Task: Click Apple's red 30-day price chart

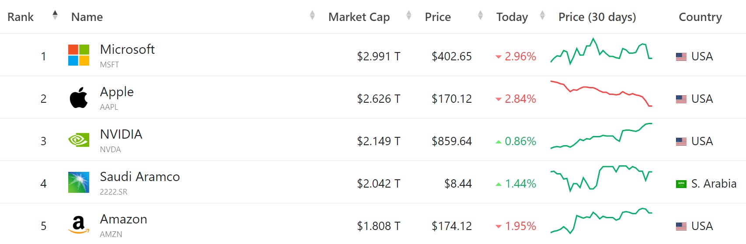Action: click(601, 93)
